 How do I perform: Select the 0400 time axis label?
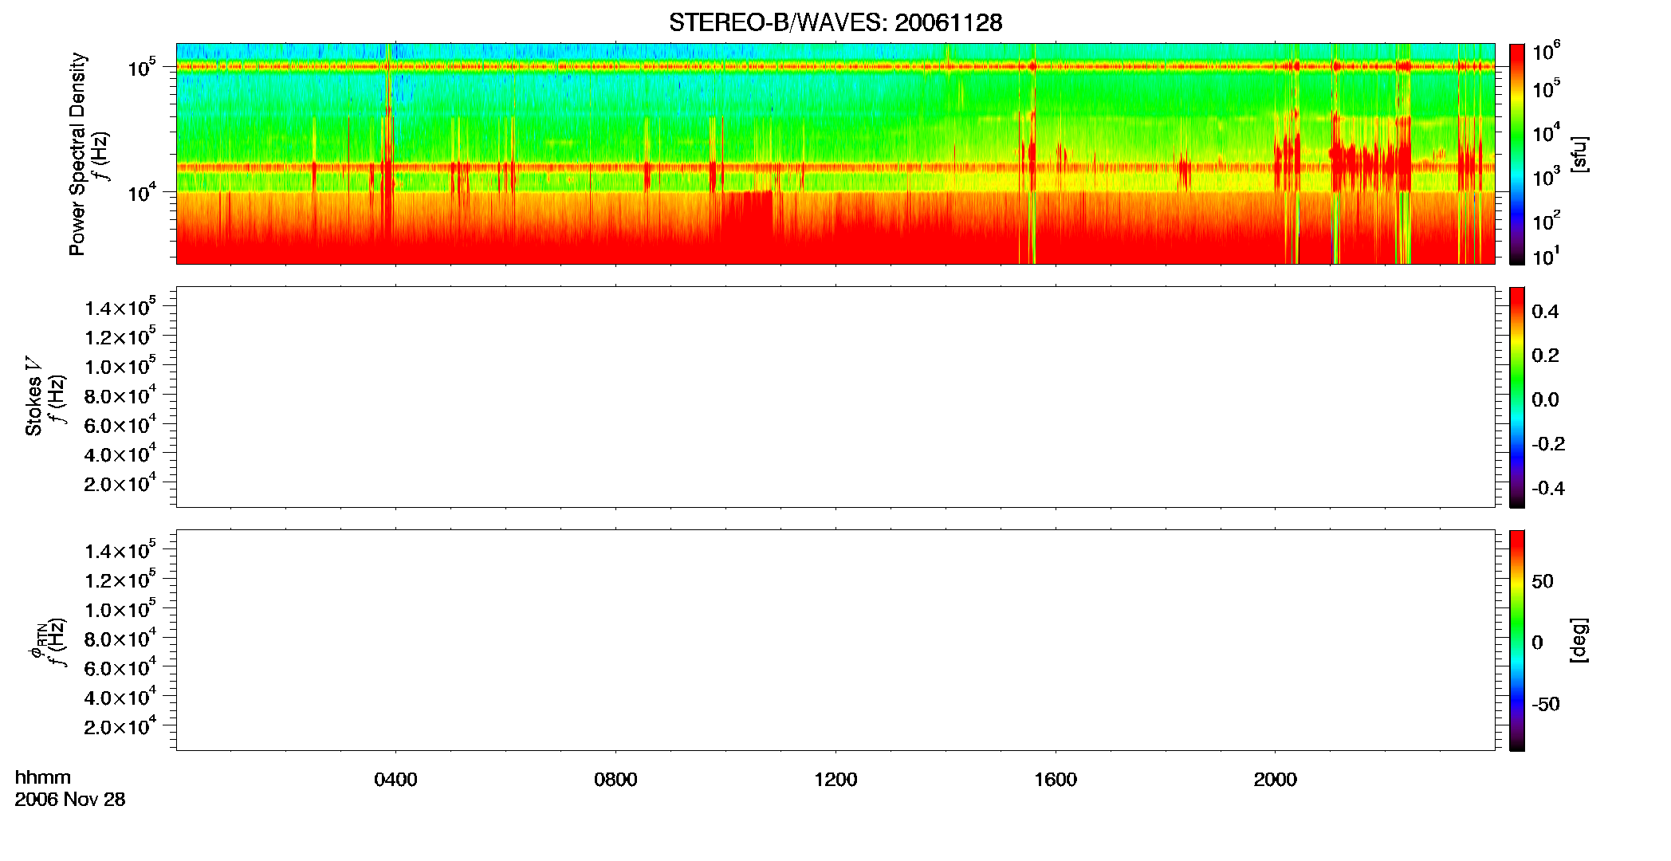click(395, 780)
